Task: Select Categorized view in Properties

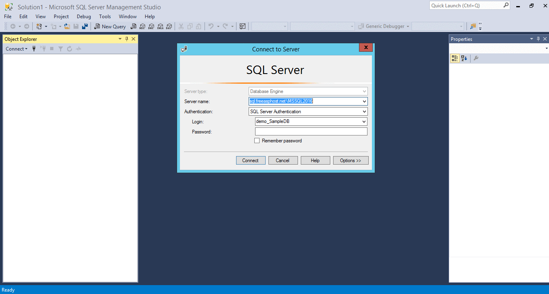Action: click(455, 58)
